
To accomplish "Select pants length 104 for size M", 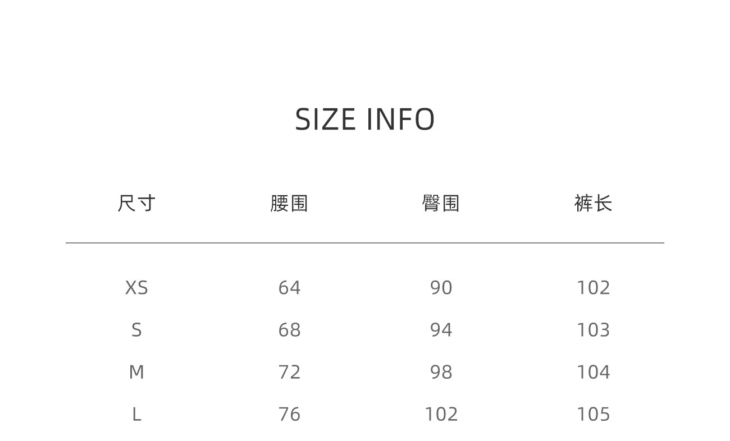I will (x=593, y=372).
